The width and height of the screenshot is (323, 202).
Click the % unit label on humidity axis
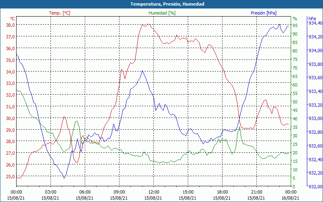295,19
